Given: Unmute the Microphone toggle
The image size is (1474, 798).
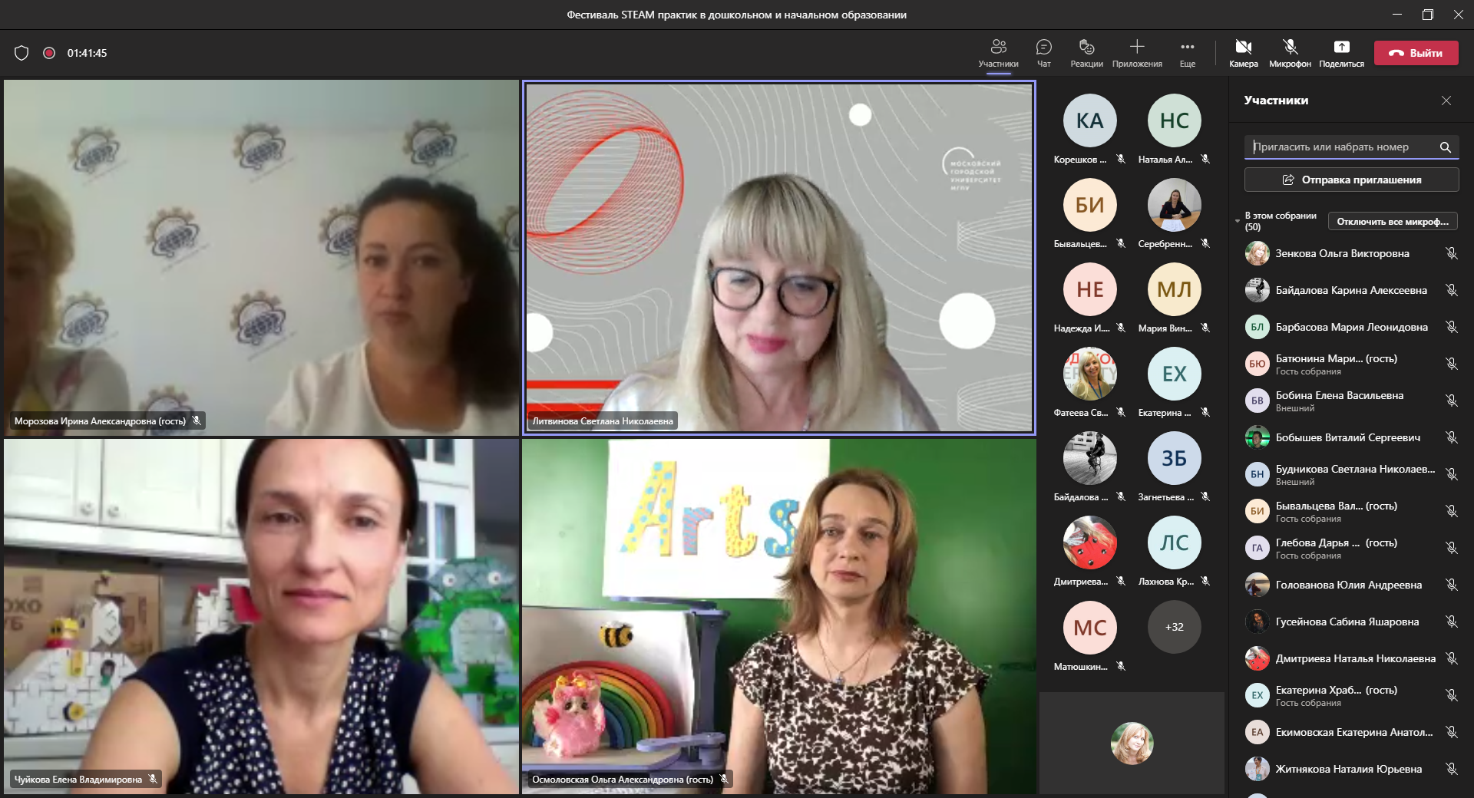Looking at the screenshot, I should [1290, 48].
